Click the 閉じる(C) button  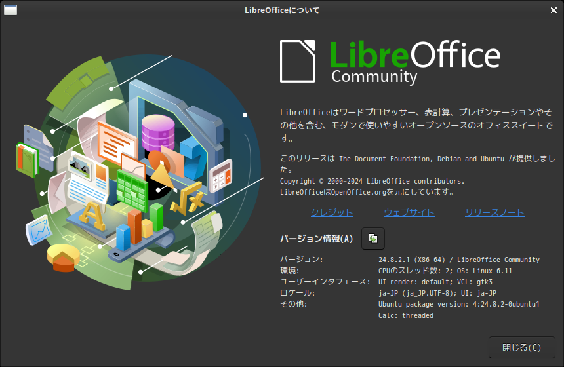(521, 347)
